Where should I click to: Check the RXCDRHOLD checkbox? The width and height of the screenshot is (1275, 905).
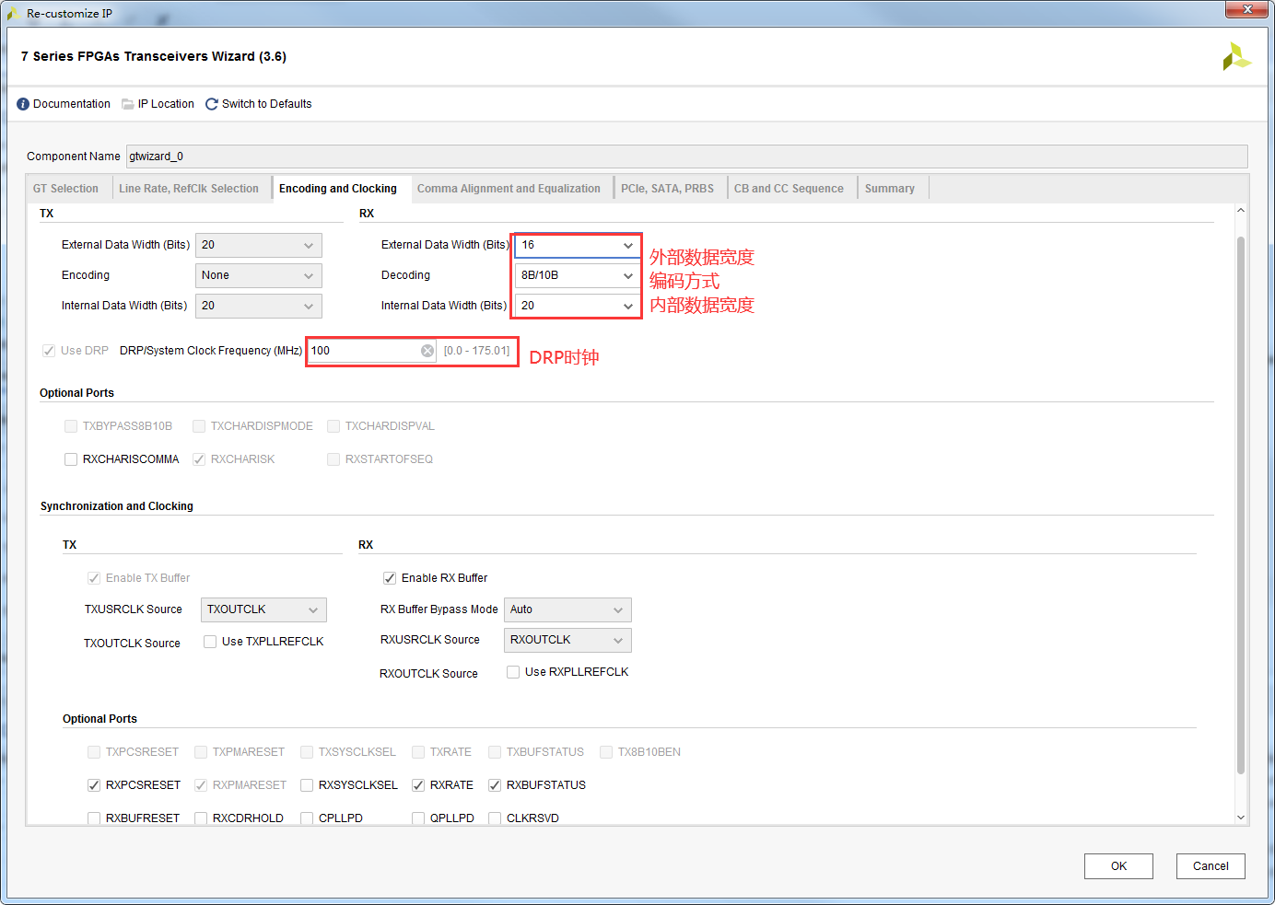(x=201, y=818)
